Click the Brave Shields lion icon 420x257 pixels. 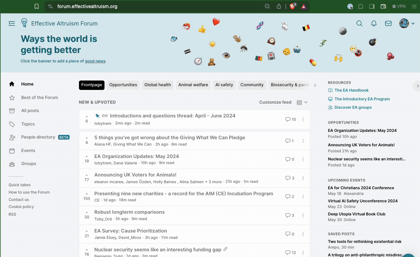pyautogui.click(x=293, y=6)
